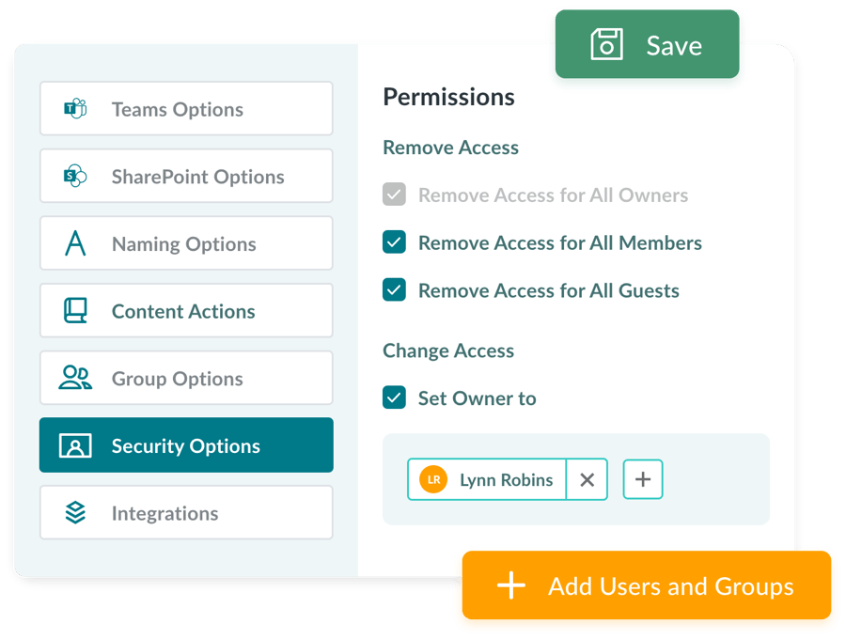Click the person card Security Options icon

[x=75, y=445]
